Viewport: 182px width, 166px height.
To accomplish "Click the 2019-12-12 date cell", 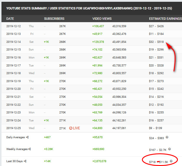I will [x=14, y=26].
